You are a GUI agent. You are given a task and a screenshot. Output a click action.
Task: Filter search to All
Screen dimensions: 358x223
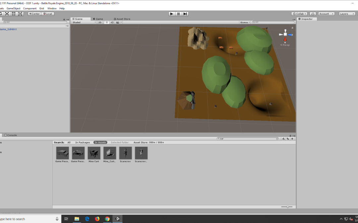pos(69,142)
